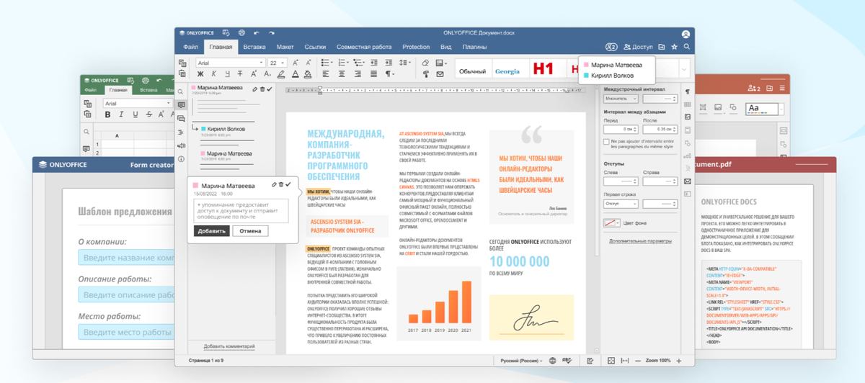The height and width of the screenshot is (383, 865).
Task: Copy style with paint roller icon
Action: click(x=426, y=73)
